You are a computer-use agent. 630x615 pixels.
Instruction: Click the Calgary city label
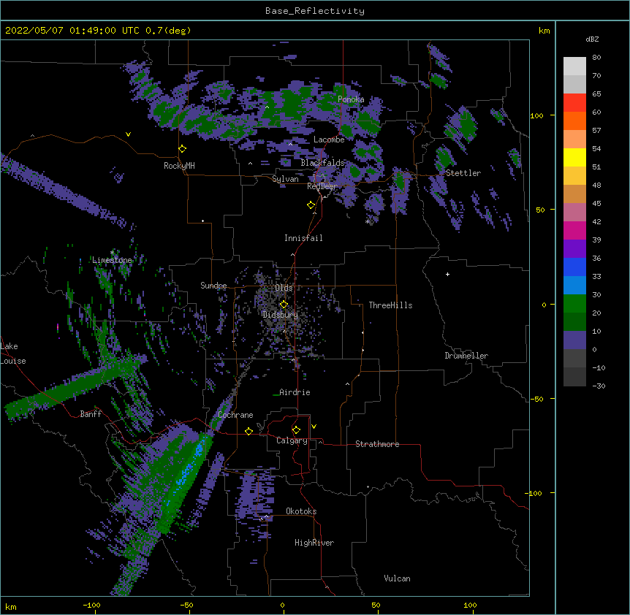292,440
